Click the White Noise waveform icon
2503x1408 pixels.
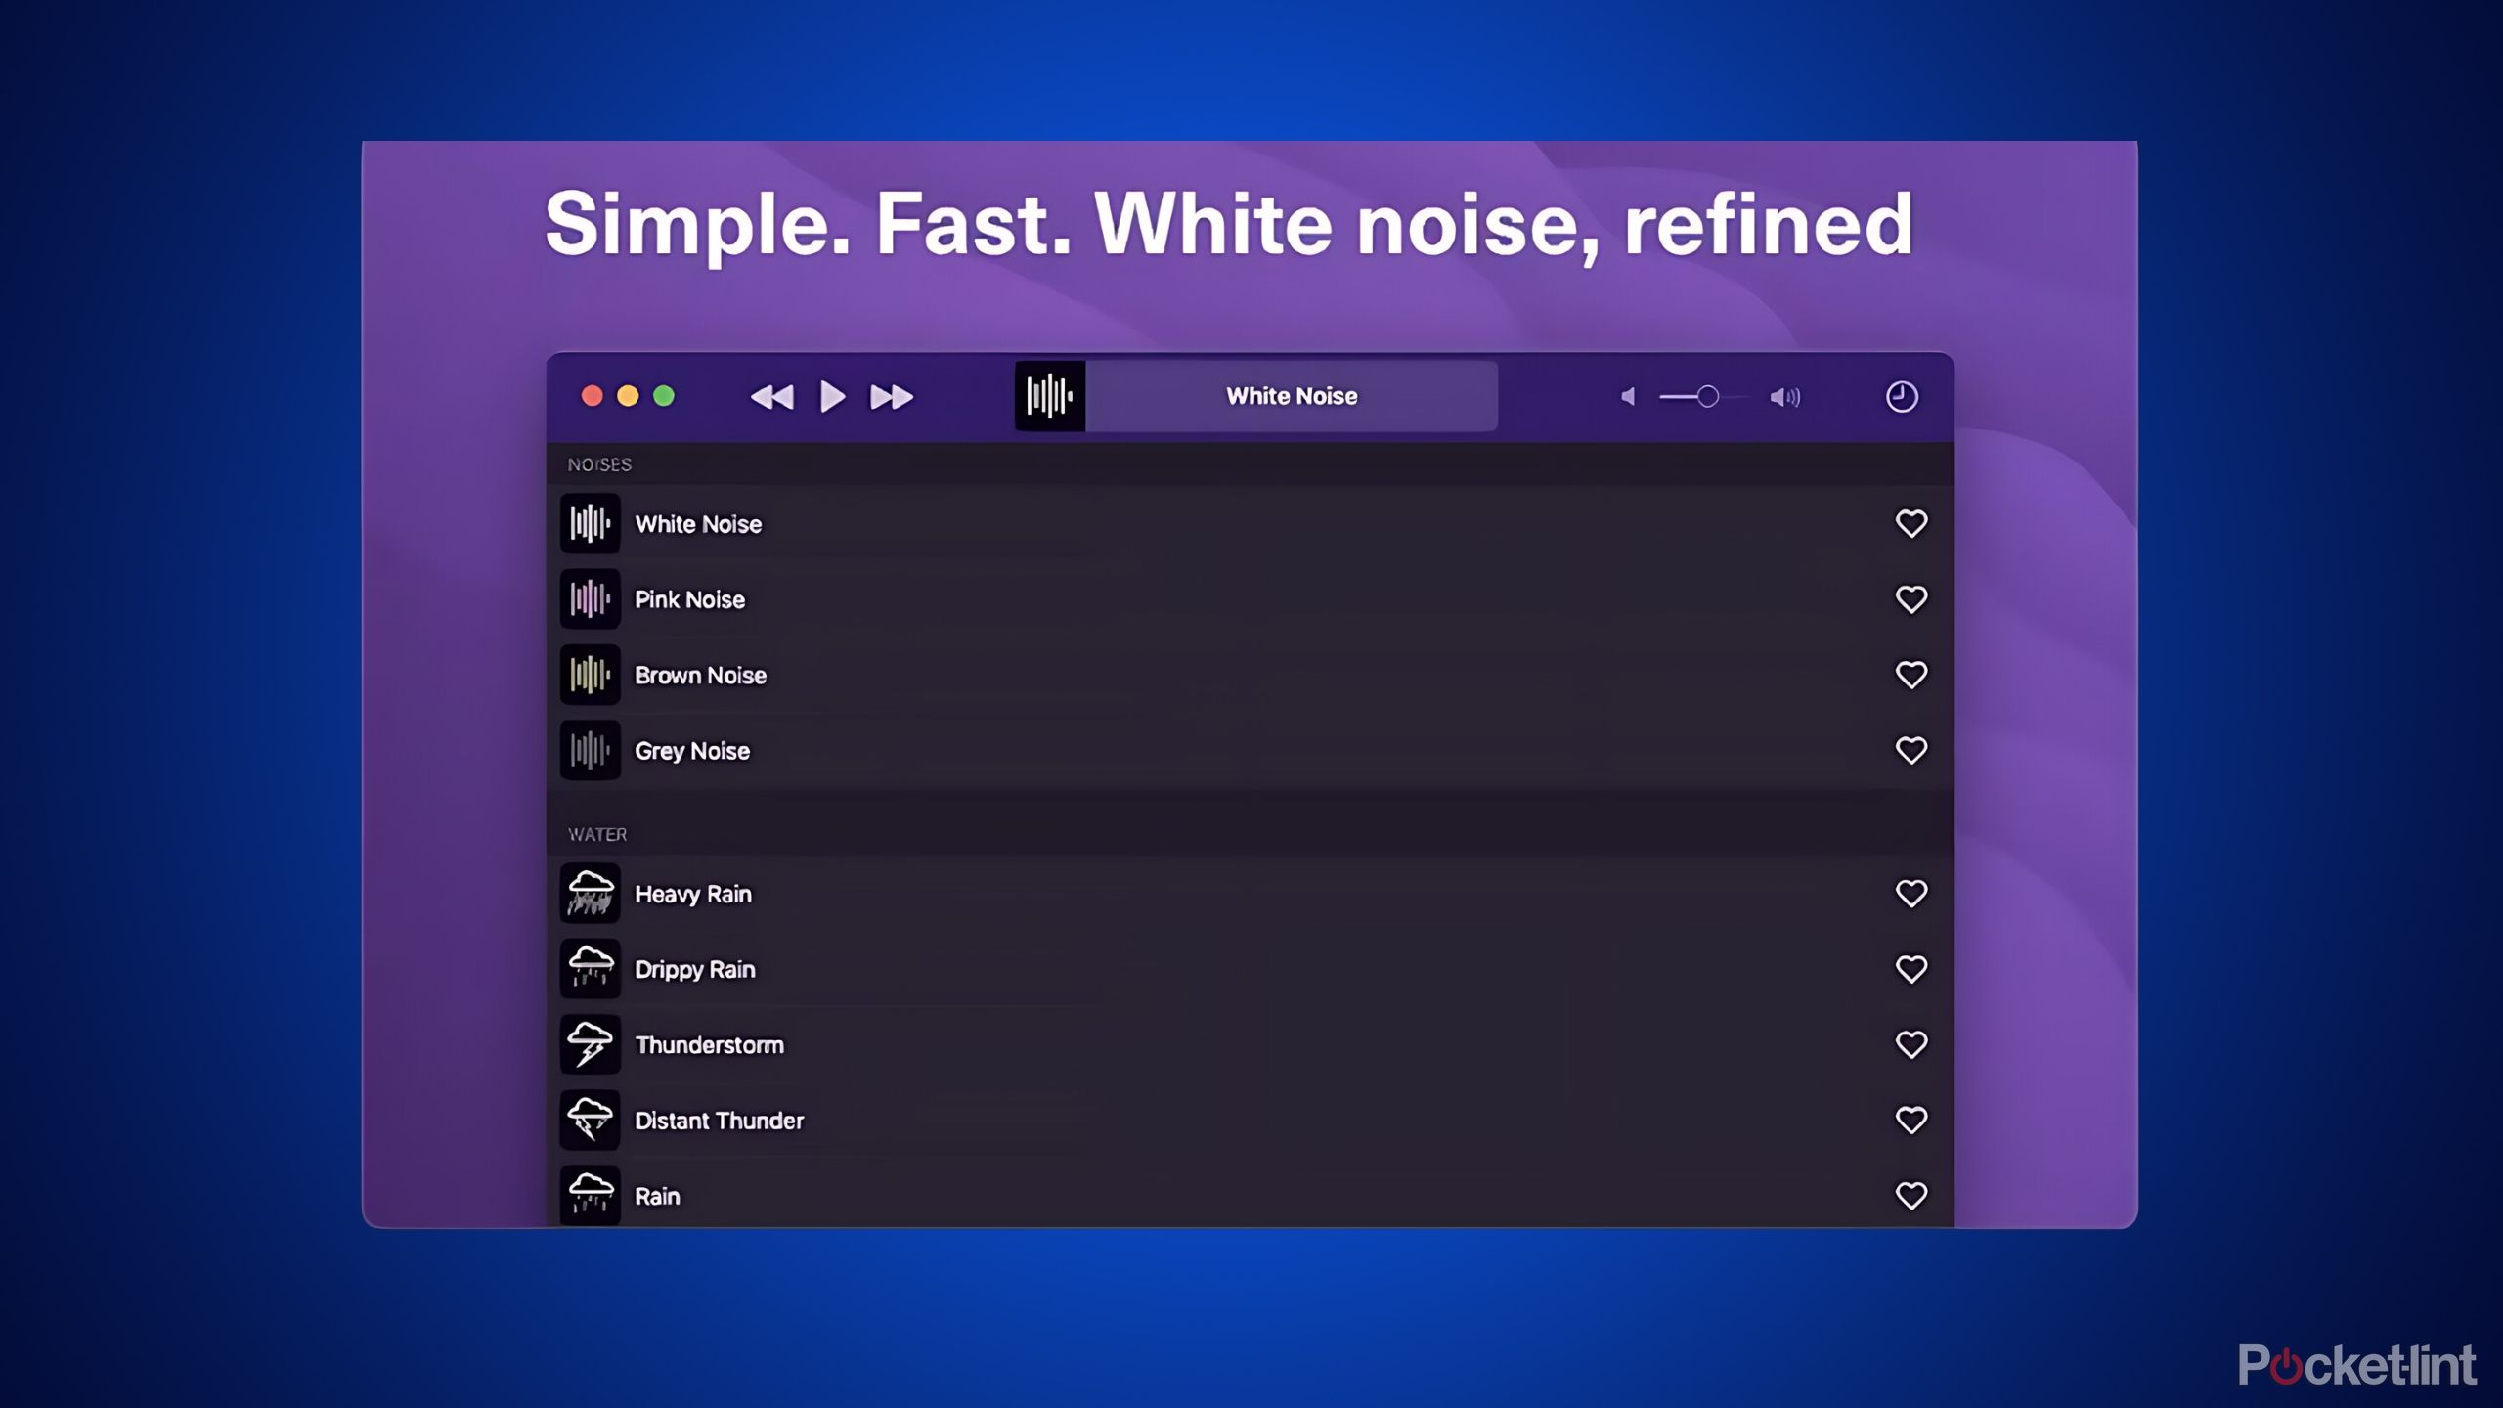coord(592,523)
